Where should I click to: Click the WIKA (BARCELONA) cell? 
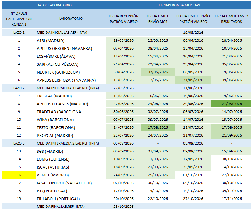click(71, 120)
